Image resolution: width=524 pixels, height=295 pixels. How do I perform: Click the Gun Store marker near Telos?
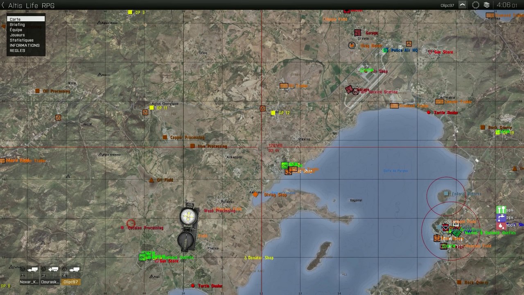click(x=431, y=52)
